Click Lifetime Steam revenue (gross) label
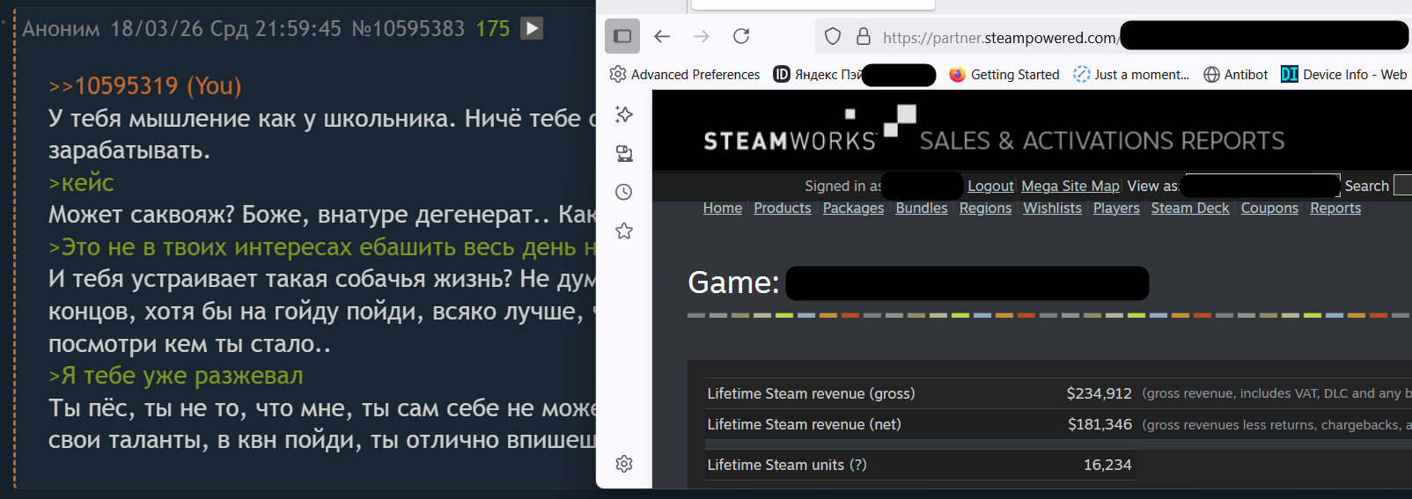The height and width of the screenshot is (499, 1412). click(x=811, y=393)
